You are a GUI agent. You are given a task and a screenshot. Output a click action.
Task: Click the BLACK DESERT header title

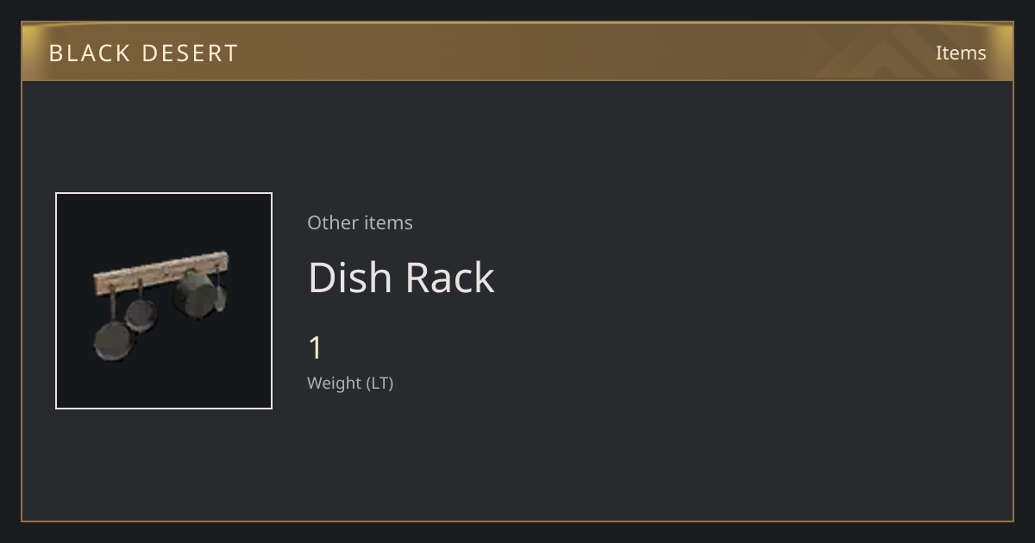tap(143, 53)
